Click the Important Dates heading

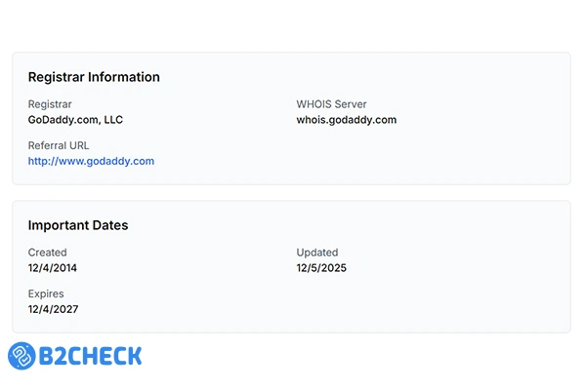click(x=78, y=225)
